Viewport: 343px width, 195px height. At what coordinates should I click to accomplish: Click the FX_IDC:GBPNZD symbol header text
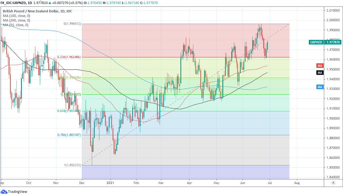tap(13, 3)
